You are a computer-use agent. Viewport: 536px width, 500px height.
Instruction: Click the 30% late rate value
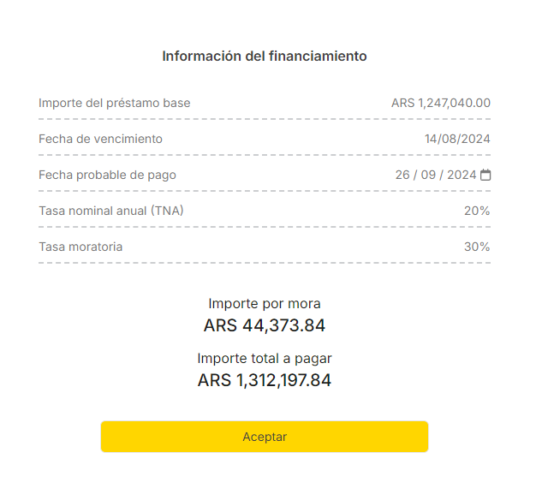pos(477,247)
